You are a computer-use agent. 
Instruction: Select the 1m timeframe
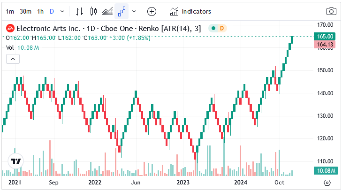tap(10, 11)
